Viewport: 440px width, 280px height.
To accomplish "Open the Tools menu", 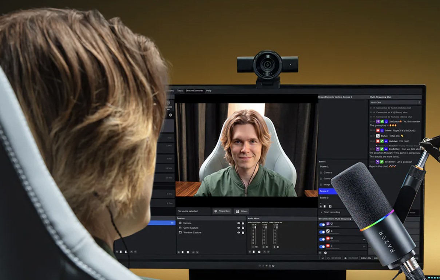I will [x=180, y=91].
